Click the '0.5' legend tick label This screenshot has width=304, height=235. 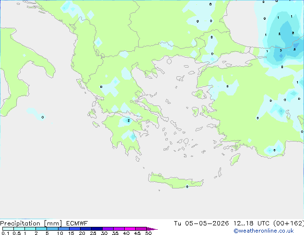tap(17, 233)
